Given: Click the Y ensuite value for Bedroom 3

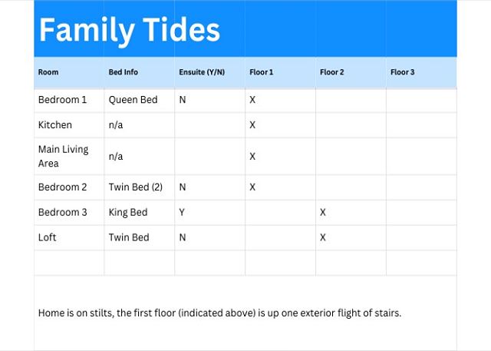Looking at the screenshot, I should click(182, 212).
